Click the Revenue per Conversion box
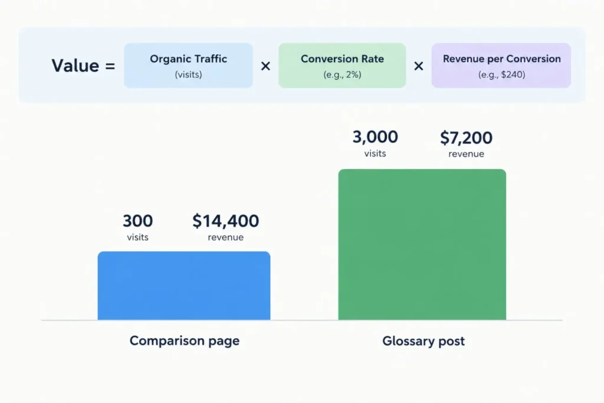This screenshot has height=403, width=604. (x=501, y=65)
